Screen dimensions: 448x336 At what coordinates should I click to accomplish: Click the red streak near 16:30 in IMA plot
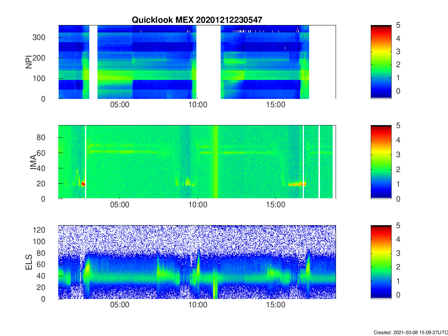[298, 184]
